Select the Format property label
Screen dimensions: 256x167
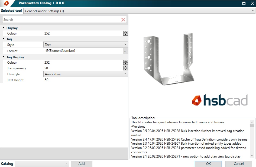pos(12,51)
